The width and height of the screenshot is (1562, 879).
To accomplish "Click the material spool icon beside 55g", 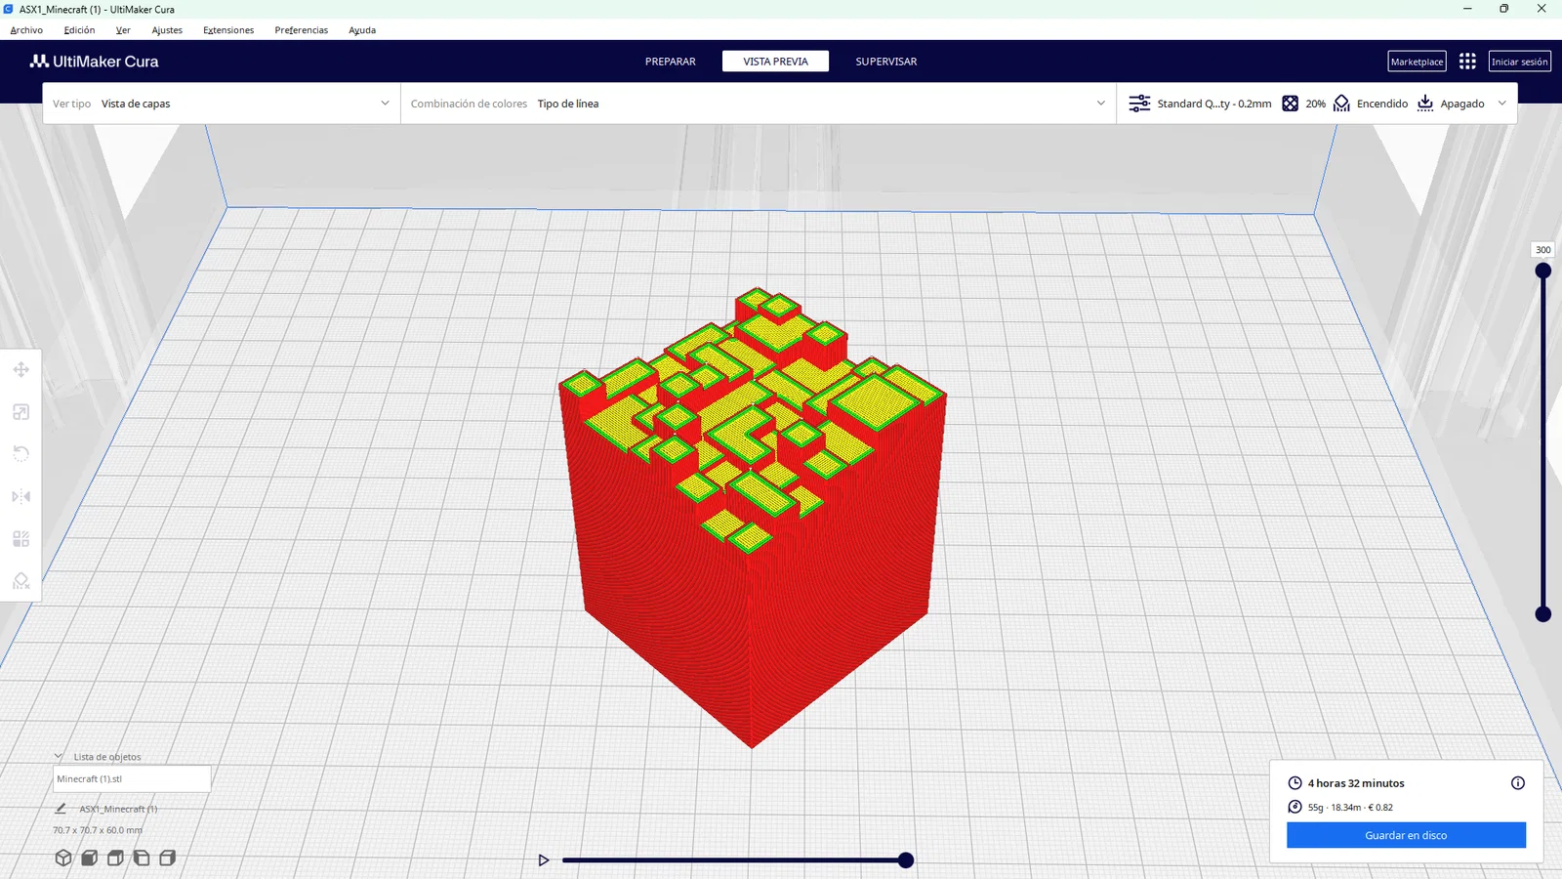I will click(1295, 807).
